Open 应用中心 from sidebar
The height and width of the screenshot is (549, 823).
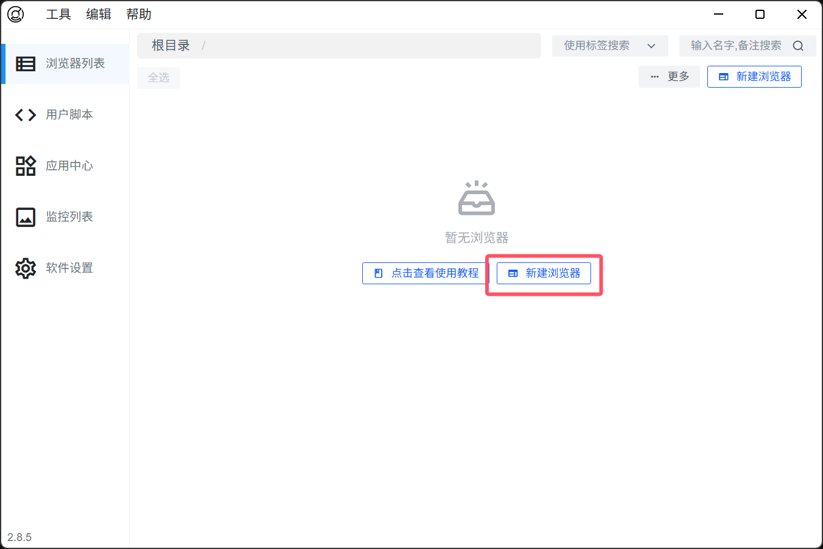65,166
